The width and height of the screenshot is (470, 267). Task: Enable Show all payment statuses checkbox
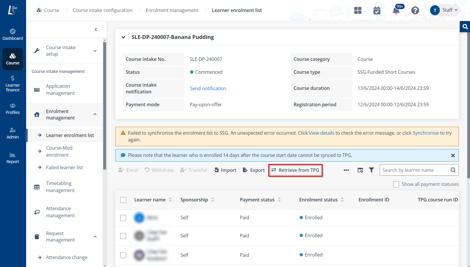396,184
